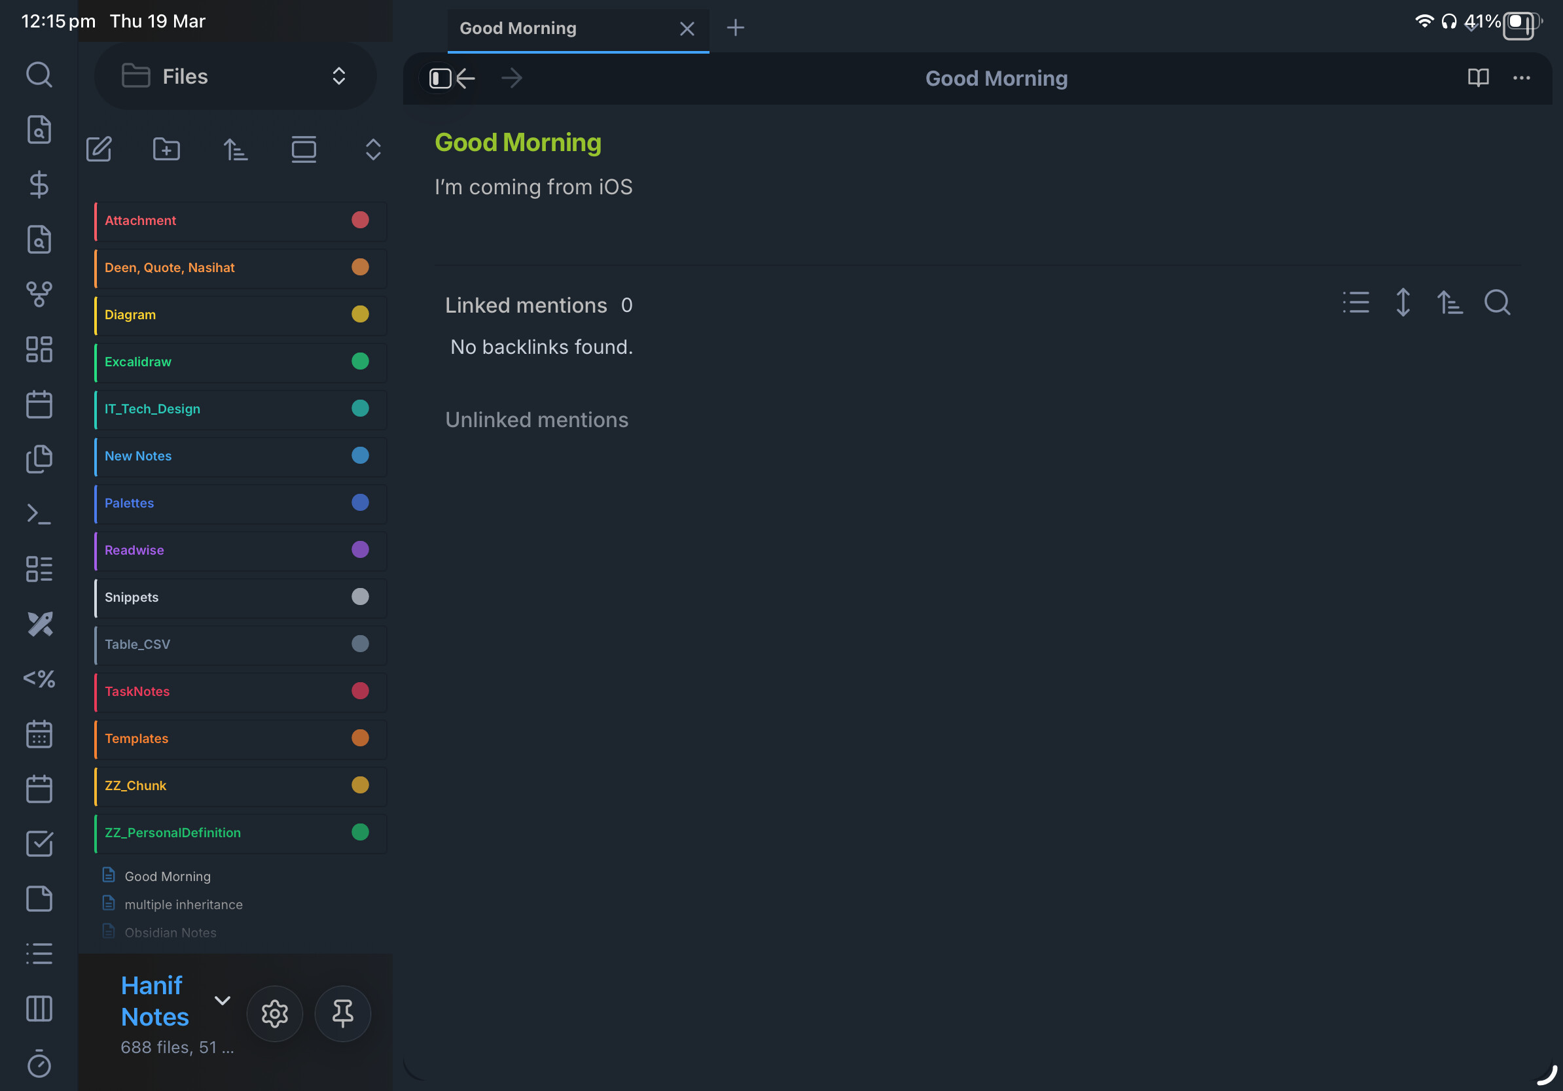Image resolution: width=1563 pixels, height=1091 pixels.
Task: Open the command palette terminal icon
Action: pos(39,514)
